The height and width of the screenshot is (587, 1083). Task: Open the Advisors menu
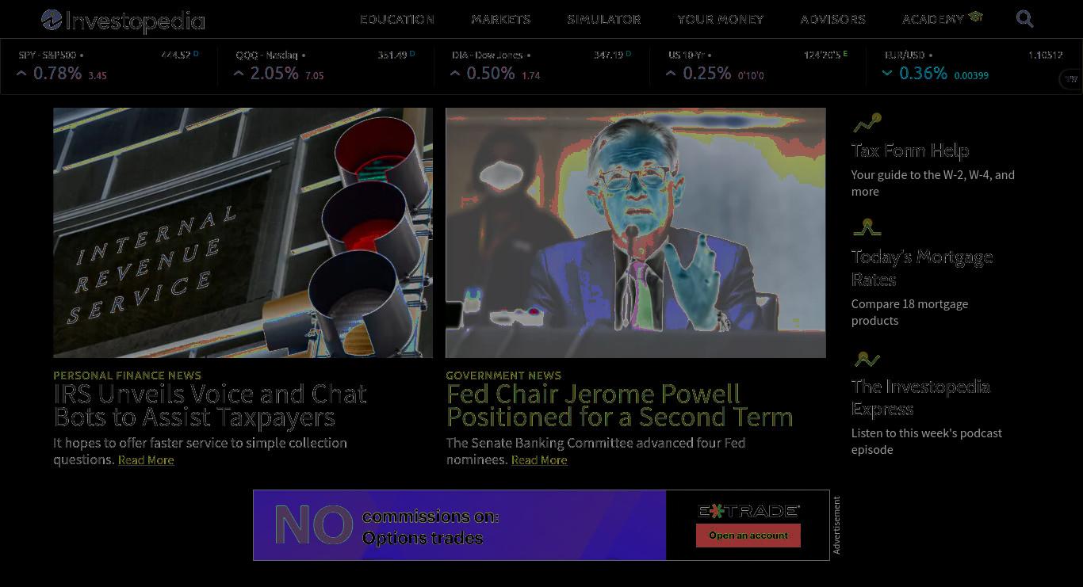point(832,19)
